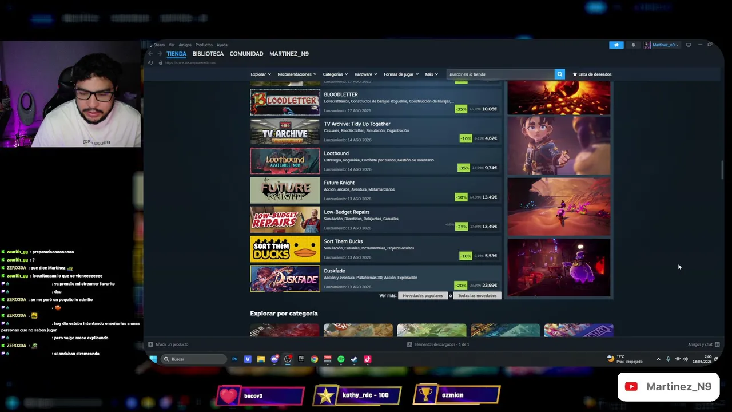The height and width of the screenshot is (412, 732).
Task: Open the Low-Budget Repairs thumbnail
Action: point(285,220)
